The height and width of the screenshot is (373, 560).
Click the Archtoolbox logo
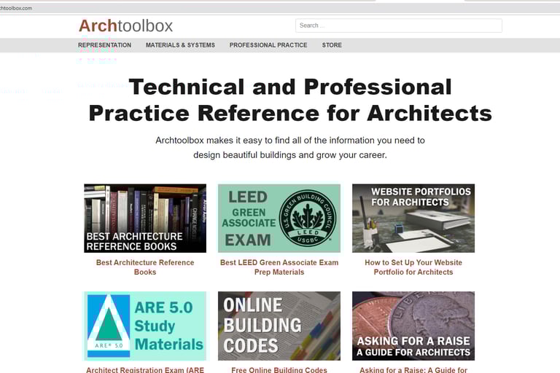[125, 25]
